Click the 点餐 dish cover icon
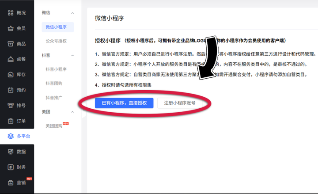This screenshot has height=194, width=318. pyautogui.click(x=11, y=59)
